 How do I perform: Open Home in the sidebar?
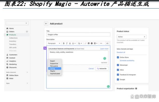coord(11,28)
